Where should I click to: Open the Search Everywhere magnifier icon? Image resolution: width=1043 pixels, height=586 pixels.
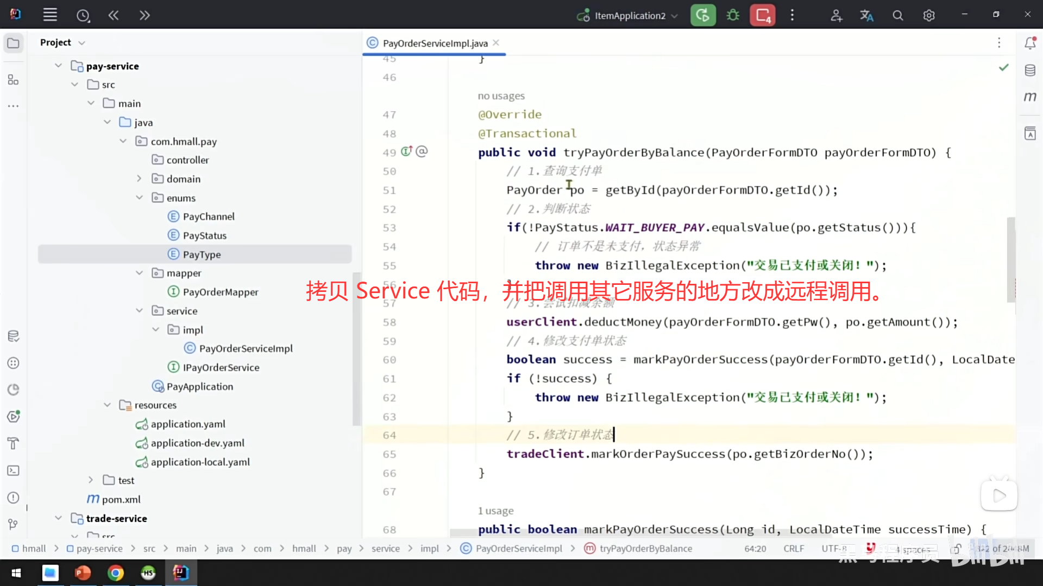click(898, 15)
